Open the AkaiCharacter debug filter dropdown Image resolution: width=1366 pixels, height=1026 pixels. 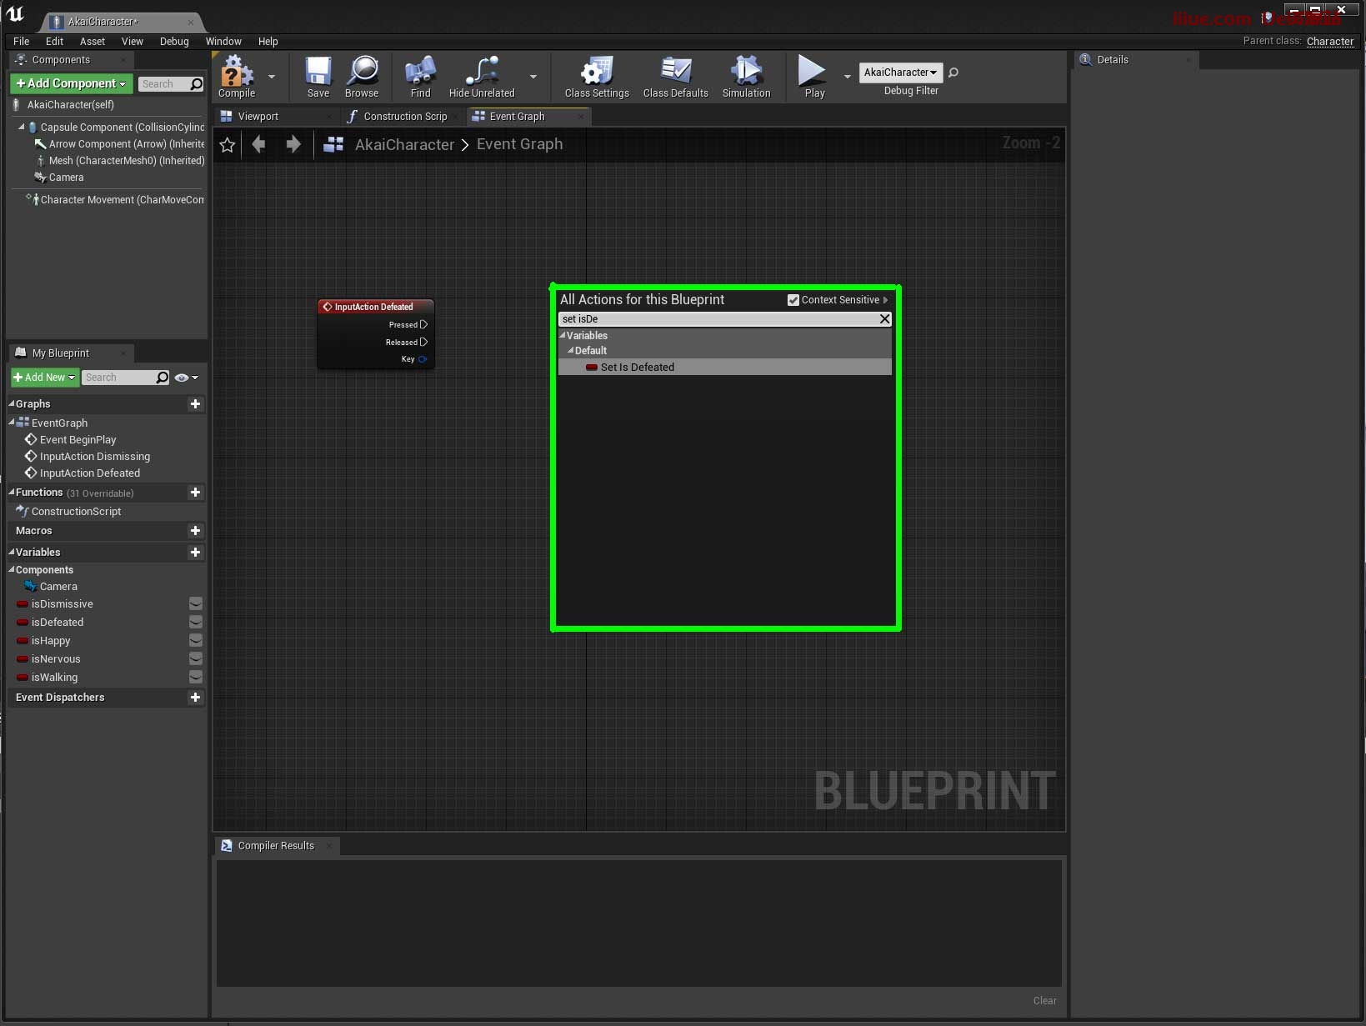[900, 73]
